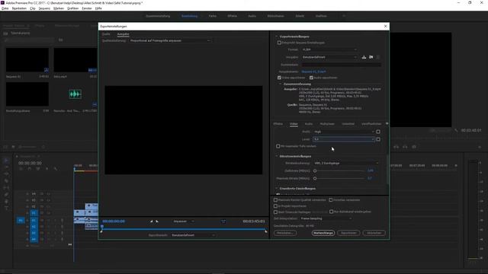Screen dimensions: 488x274
Task: Toggle Linked Selection in the timeline header
Action: (x=38, y=169)
